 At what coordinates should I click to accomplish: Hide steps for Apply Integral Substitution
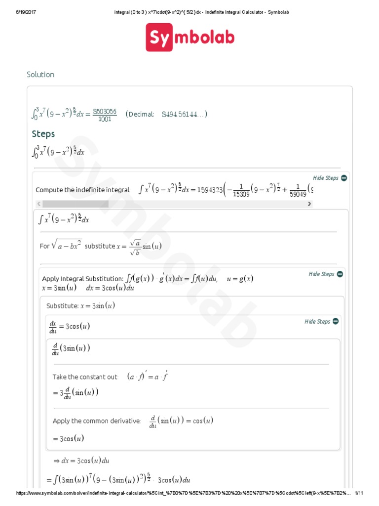point(322,274)
